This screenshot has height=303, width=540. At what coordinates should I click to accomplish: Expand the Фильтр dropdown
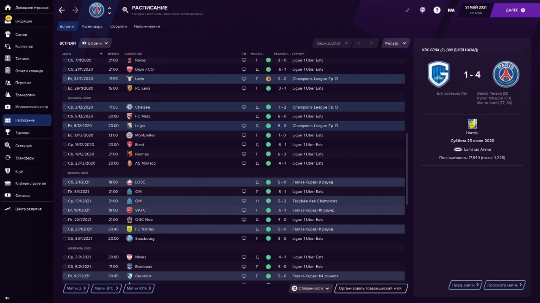click(395, 43)
